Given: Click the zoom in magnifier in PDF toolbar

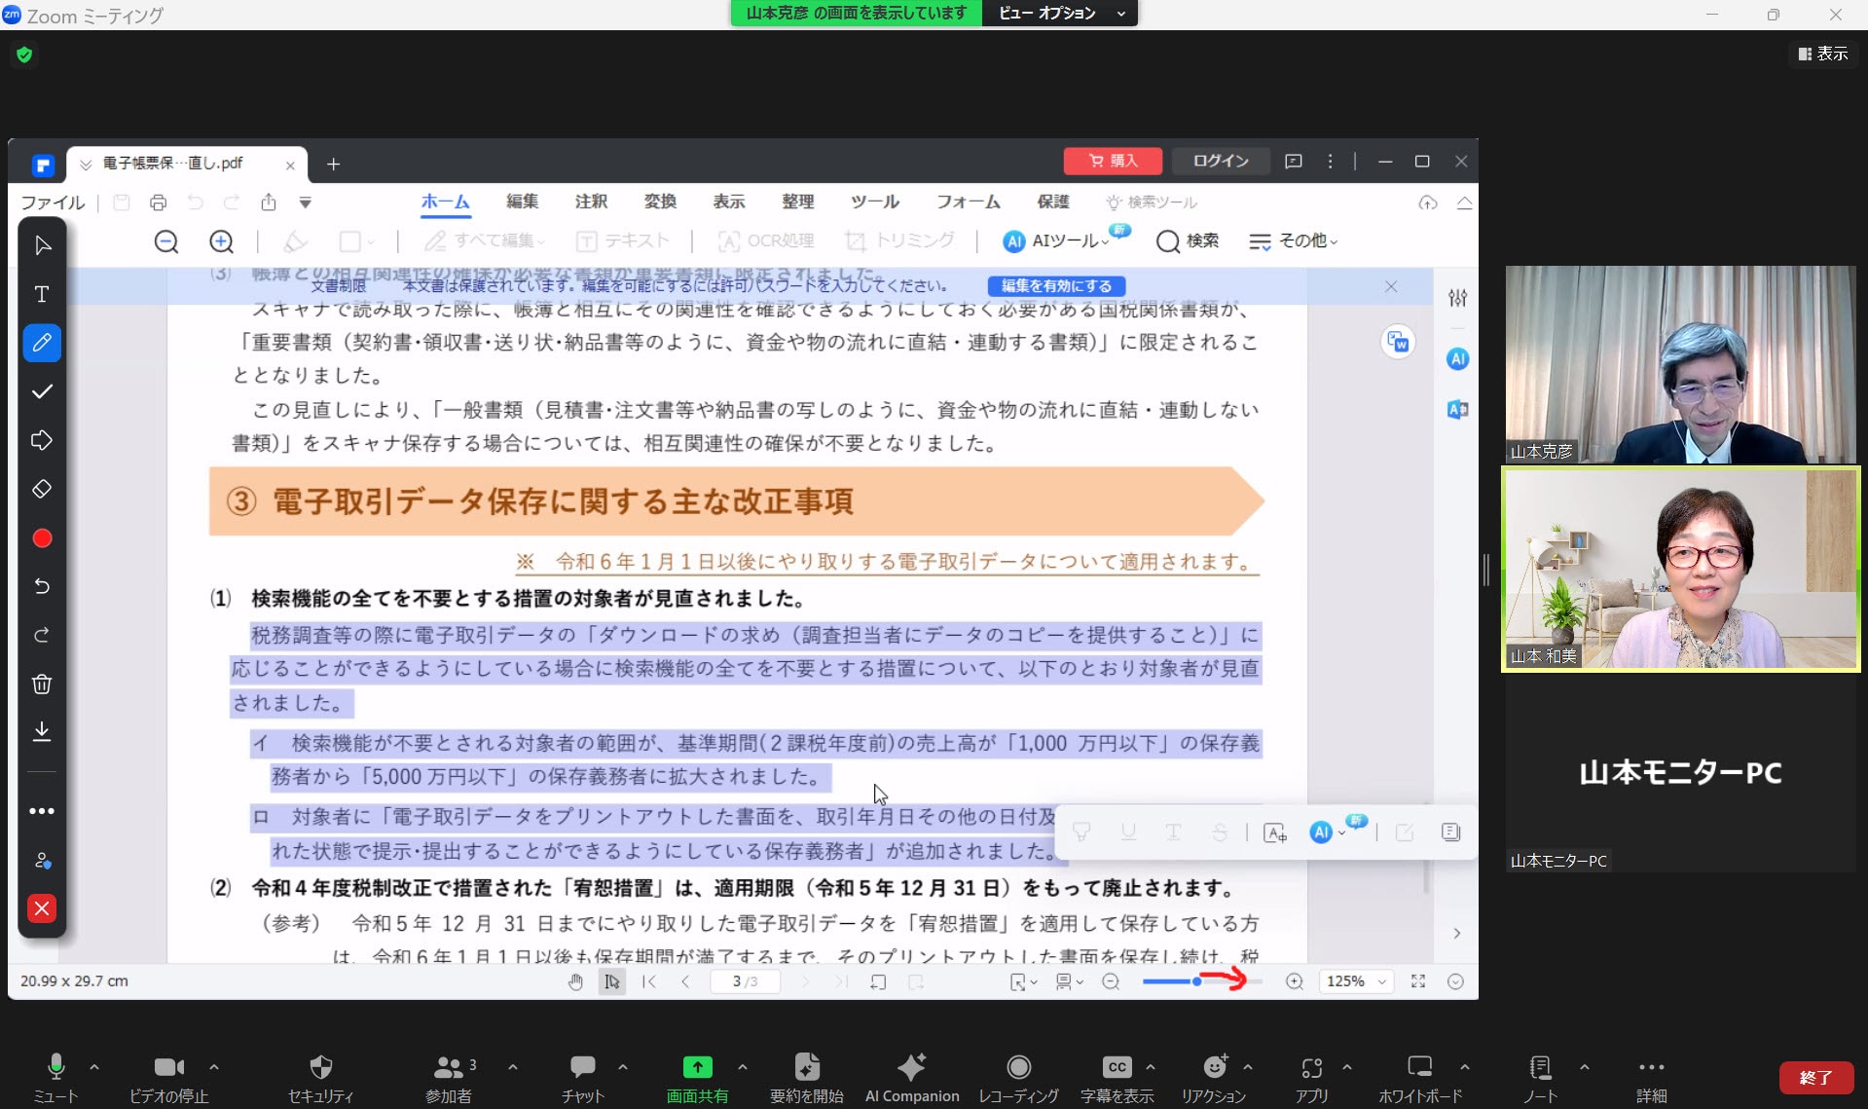Looking at the screenshot, I should (x=221, y=241).
